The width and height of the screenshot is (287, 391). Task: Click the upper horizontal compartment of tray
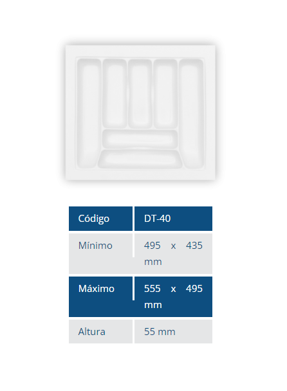click(140, 139)
